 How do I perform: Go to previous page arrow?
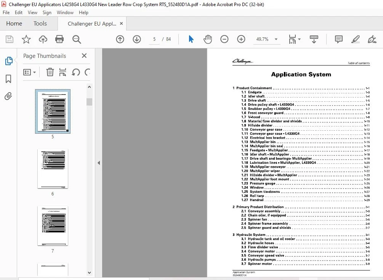click(x=120, y=39)
